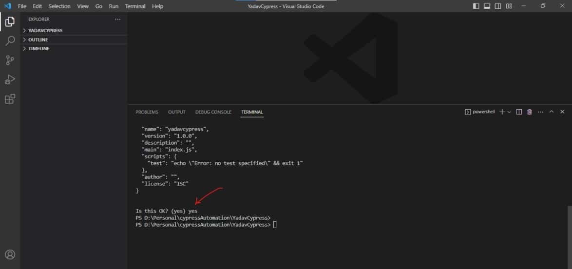Restore down the VS Code window
The width and height of the screenshot is (572, 269).
click(543, 6)
